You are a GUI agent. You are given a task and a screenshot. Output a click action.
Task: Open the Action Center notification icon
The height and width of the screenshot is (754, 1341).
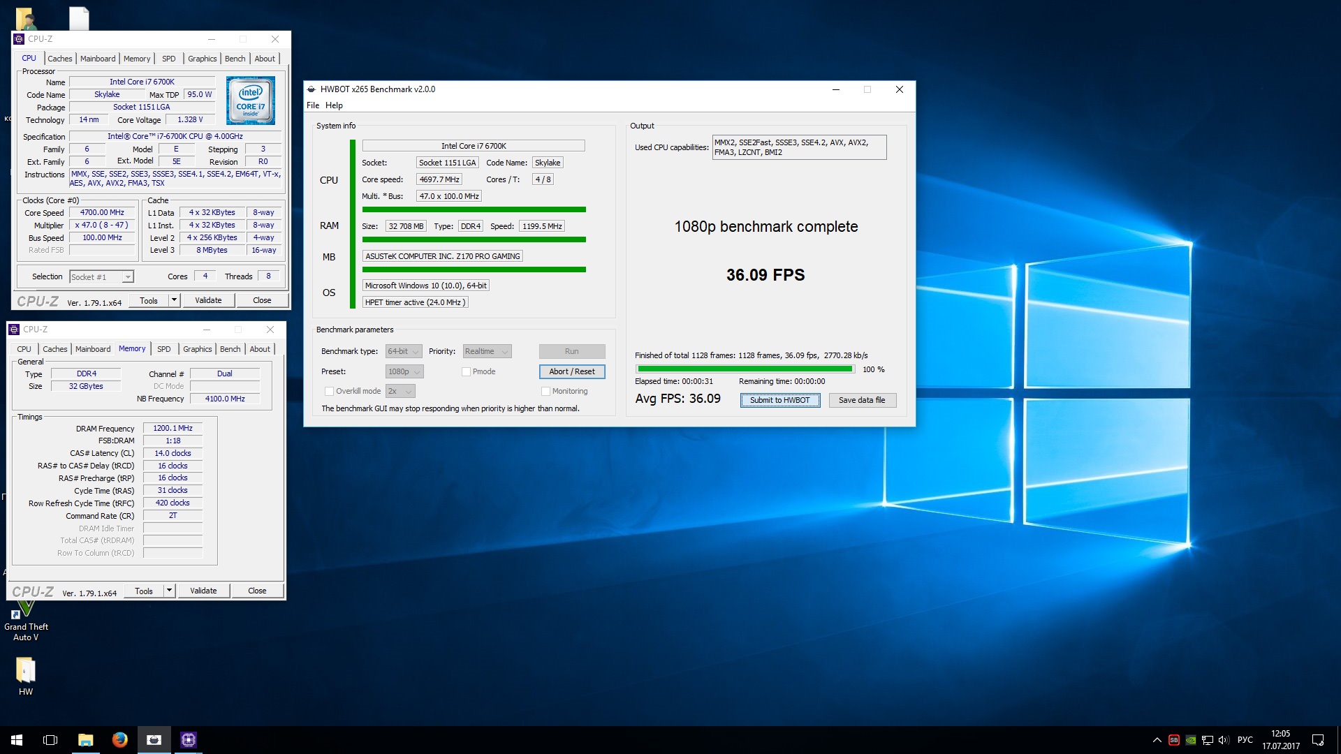pos(1318,740)
